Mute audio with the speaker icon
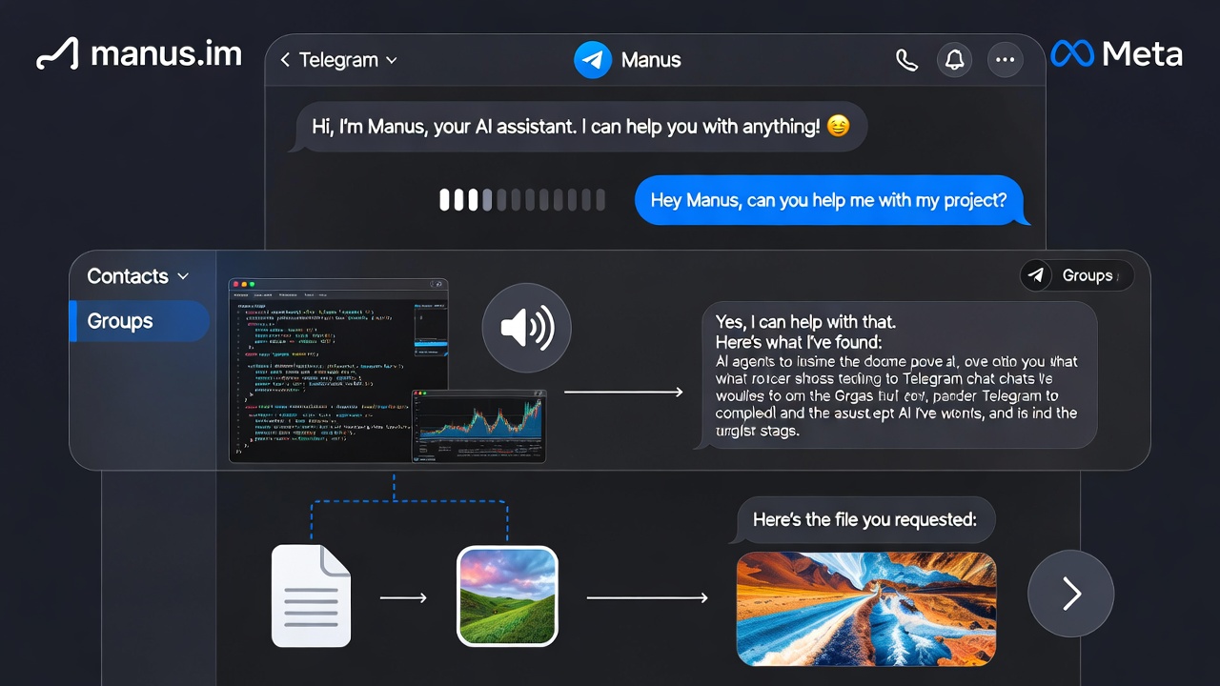The image size is (1220, 686). [526, 328]
